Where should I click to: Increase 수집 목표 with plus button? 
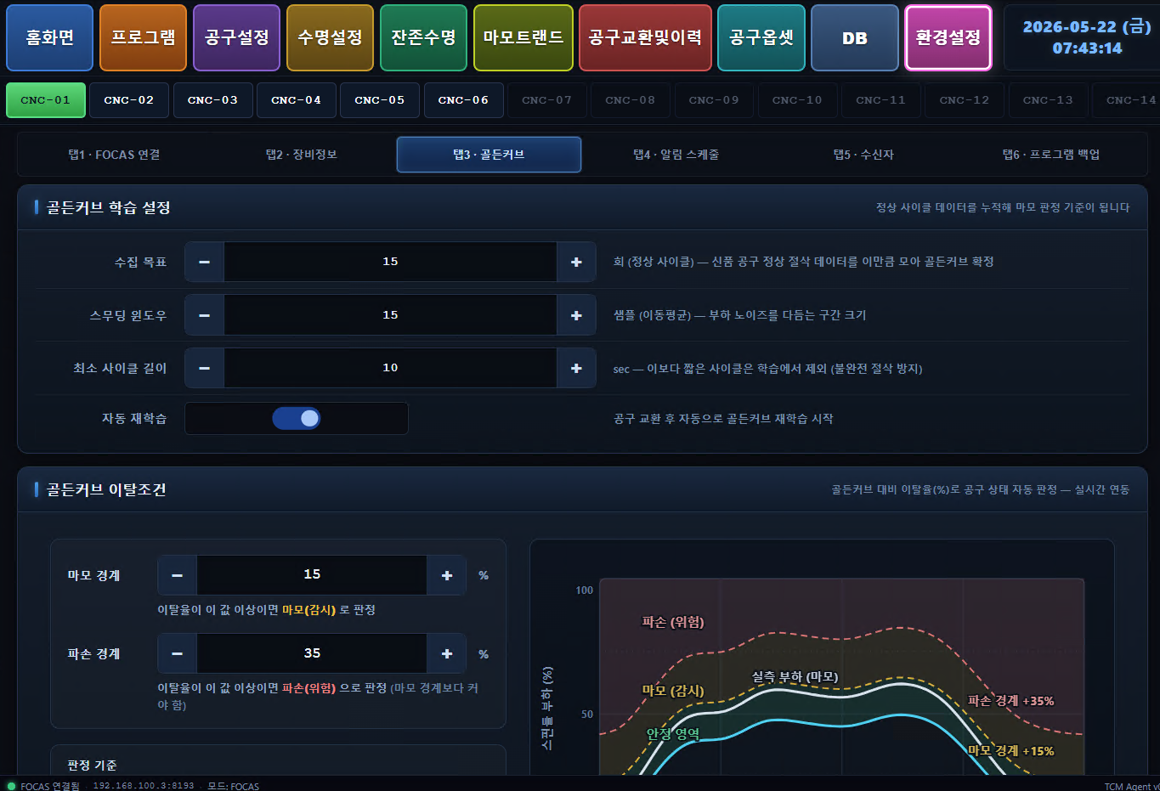point(576,262)
